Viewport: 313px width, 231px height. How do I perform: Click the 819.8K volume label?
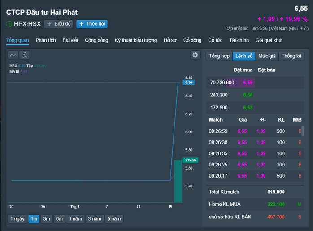point(191,160)
